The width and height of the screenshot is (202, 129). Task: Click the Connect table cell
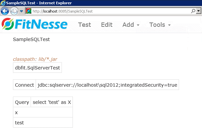[x=25, y=85]
